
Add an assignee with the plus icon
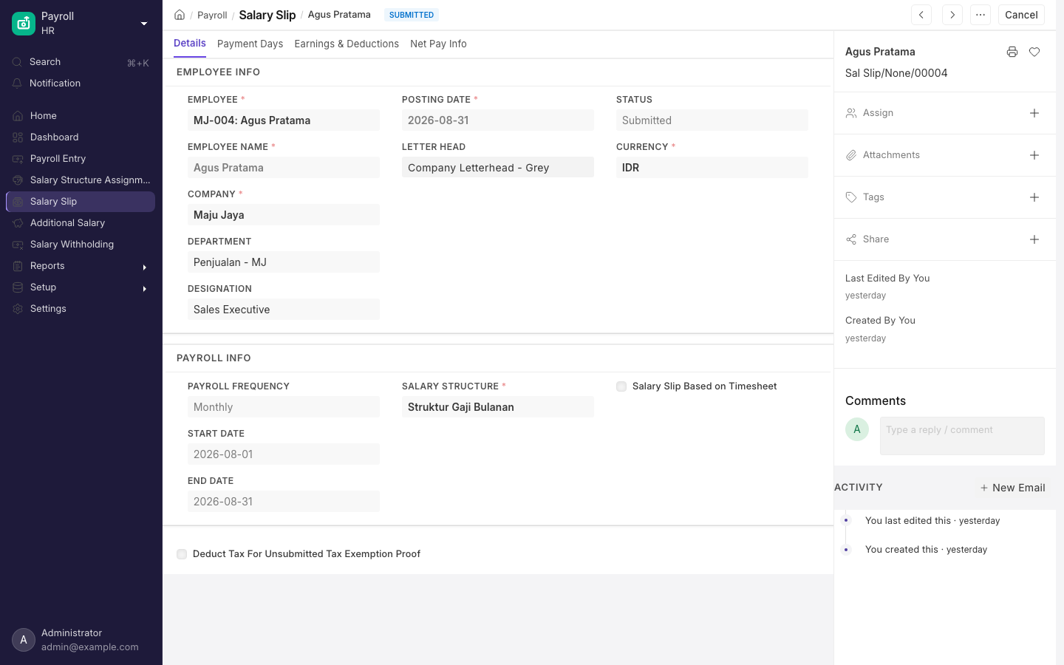[x=1034, y=113]
